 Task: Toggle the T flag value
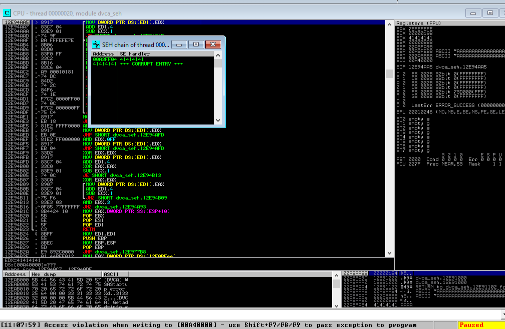(404, 96)
